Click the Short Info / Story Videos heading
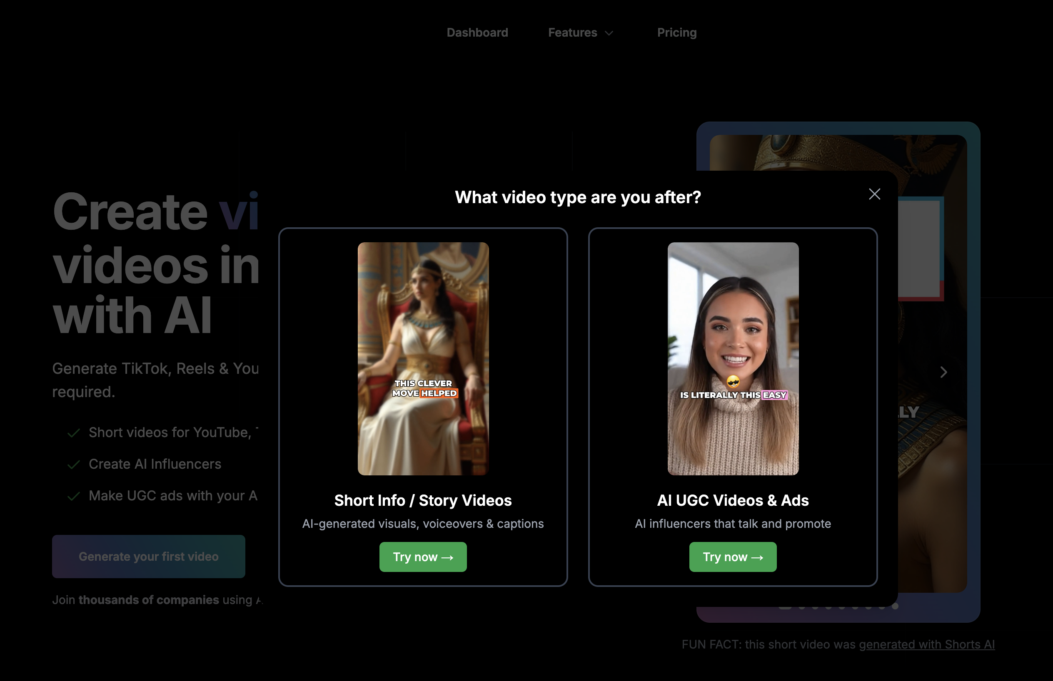This screenshot has height=681, width=1053. pyautogui.click(x=422, y=501)
